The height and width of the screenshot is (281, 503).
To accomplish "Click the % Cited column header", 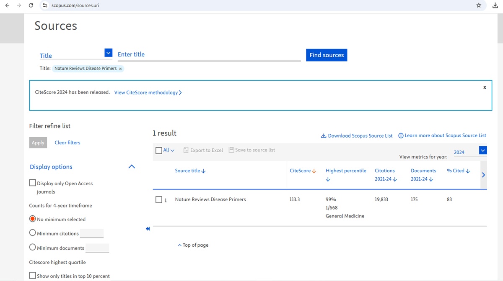I will tap(456, 171).
